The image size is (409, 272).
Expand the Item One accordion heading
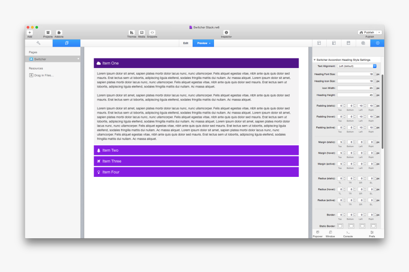coord(196,63)
